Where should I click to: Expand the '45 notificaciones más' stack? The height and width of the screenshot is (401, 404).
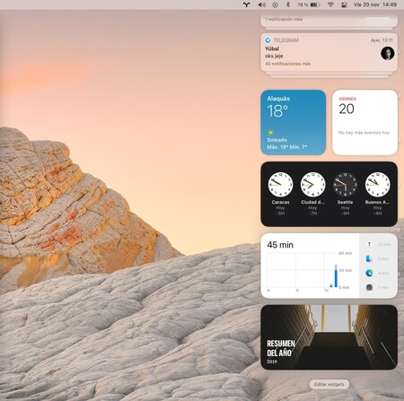coord(287,64)
